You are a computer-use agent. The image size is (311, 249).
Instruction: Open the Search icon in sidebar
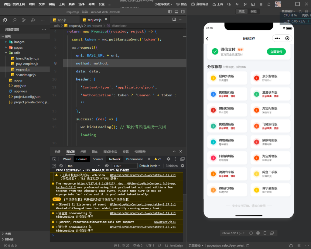tap(15, 20)
